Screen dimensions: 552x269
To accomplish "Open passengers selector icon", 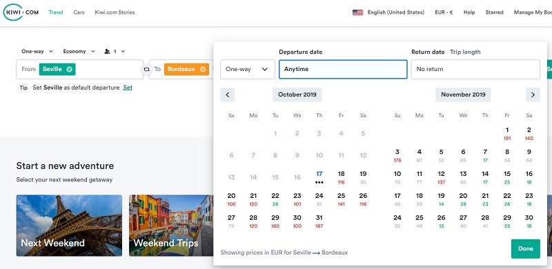I will (108, 52).
